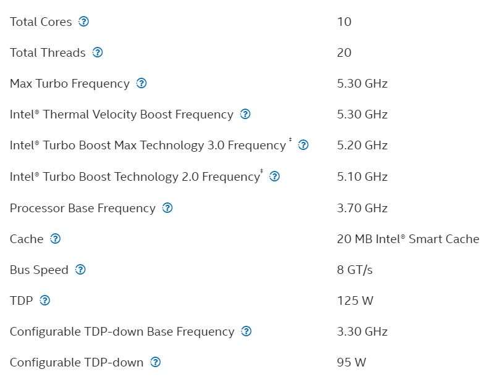Select the "20 MB Intel® Smart Cache" value

408,239
